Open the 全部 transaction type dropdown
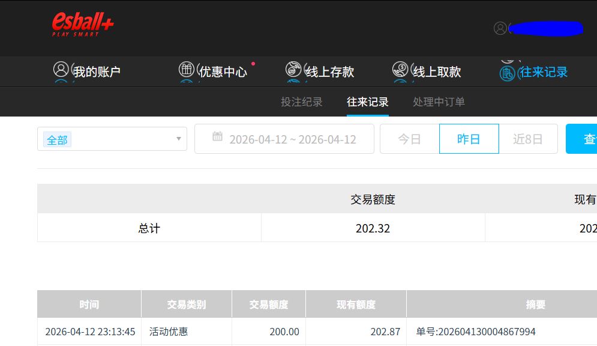The height and width of the screenshot is (346, 597). 112,139
